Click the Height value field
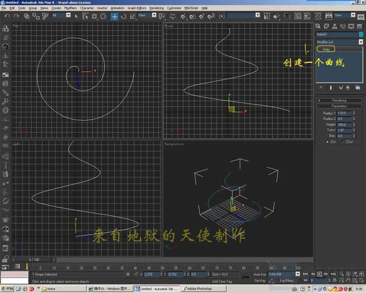366x293 pixels. tap(344, 125)
